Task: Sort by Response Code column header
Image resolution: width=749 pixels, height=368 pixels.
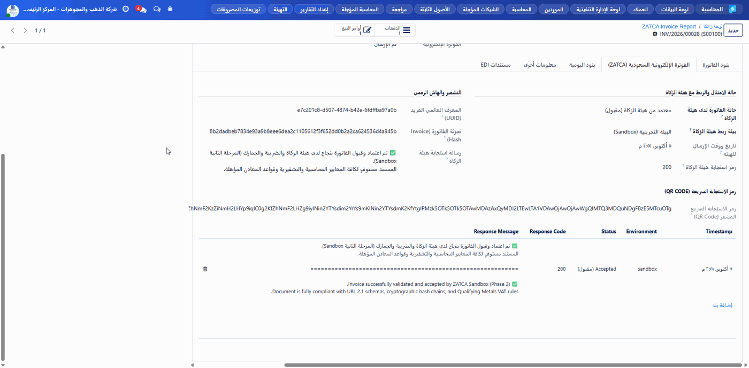Action: [x=547, y=231]
